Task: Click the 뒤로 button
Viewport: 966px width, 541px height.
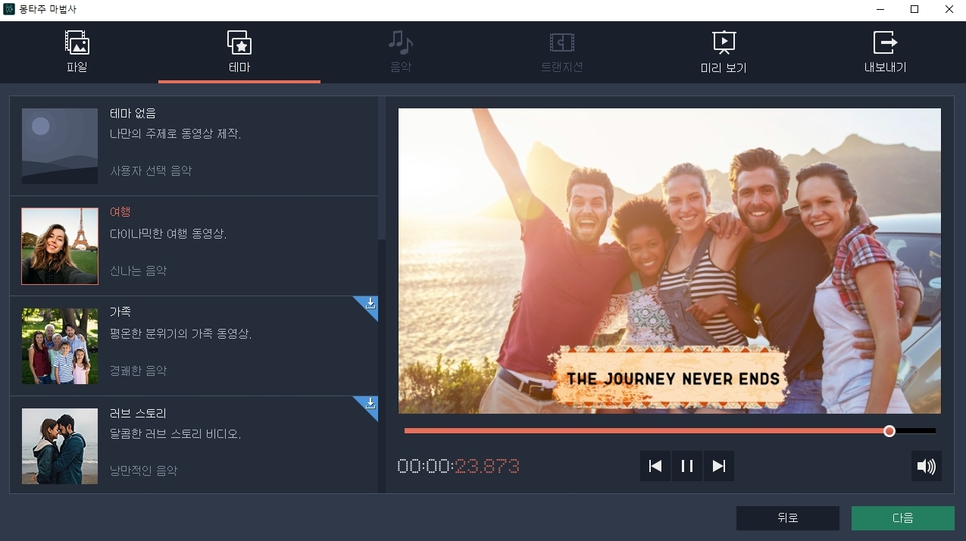Action: [788, 518]
